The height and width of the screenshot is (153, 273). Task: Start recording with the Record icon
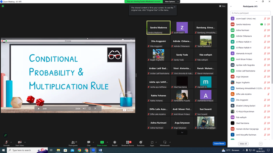(x=115, y=142)
